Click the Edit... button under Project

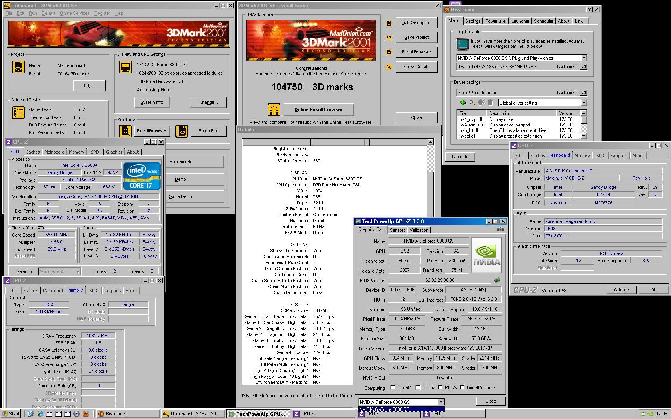[x=89, y=85]
